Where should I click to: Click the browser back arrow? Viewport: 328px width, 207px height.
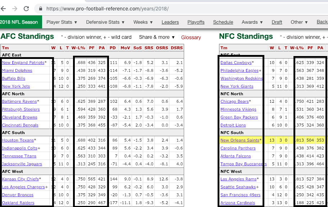pos(3,9)
